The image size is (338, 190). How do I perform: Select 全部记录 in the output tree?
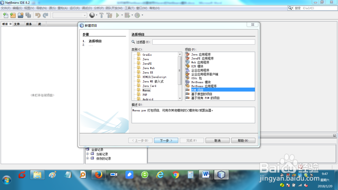point(97,150)
